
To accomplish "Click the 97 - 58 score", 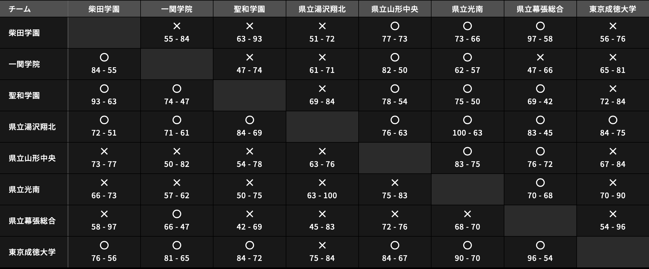I will [x=540, y=39].
